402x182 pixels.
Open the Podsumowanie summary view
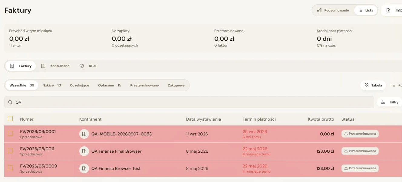[x=333, y=10]
